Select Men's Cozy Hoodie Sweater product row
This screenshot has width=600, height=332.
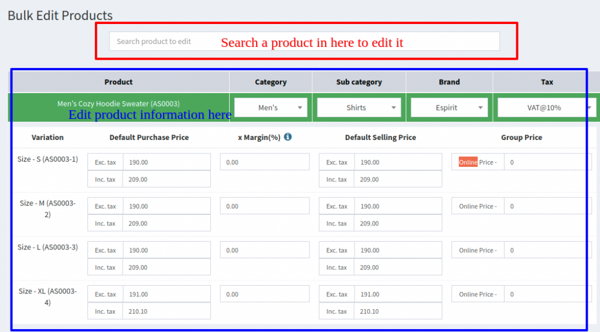(118, 104)
